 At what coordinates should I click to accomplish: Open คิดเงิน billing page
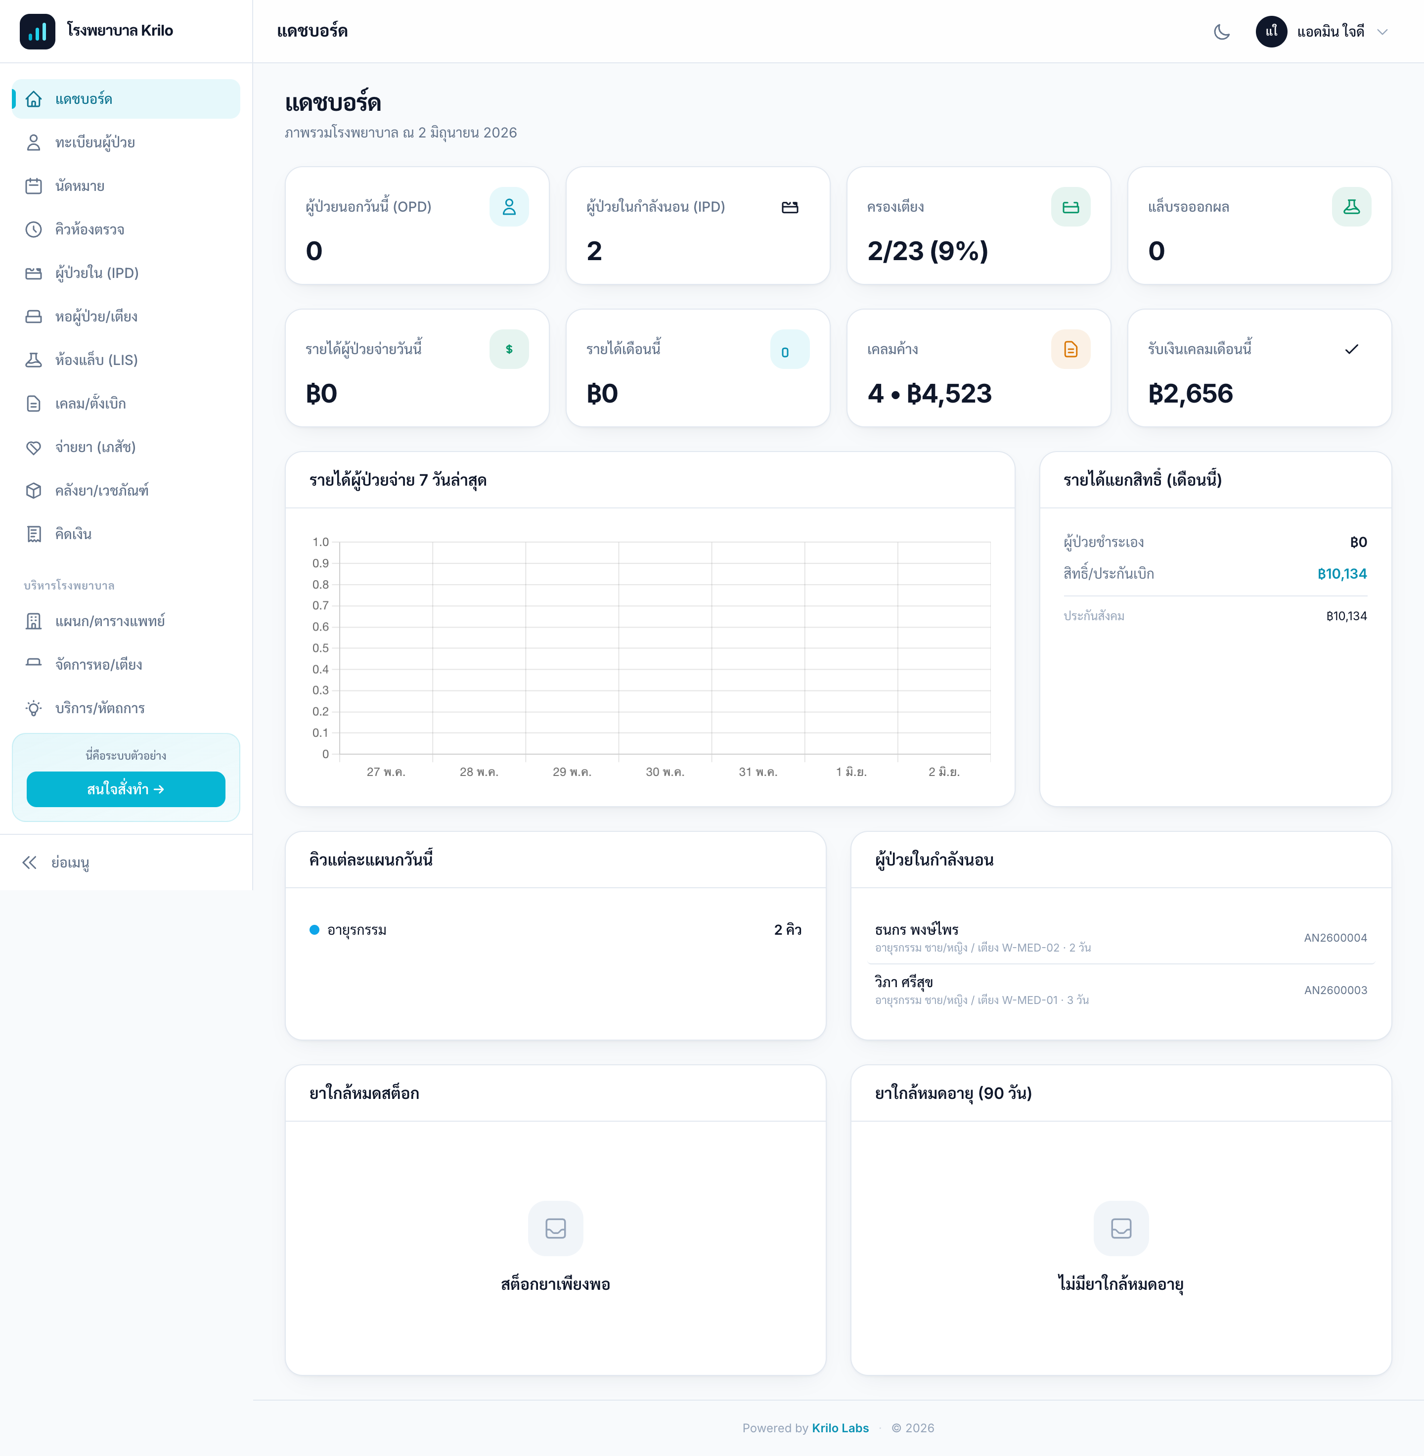127,534
